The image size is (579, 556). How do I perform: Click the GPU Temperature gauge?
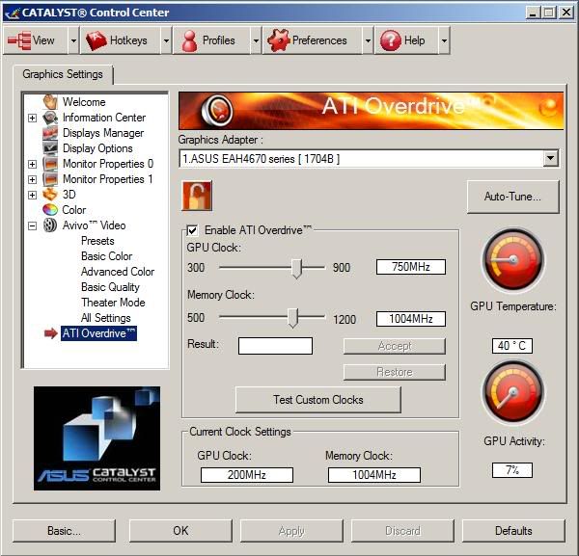pyautogui.click(x=513, y=260)
